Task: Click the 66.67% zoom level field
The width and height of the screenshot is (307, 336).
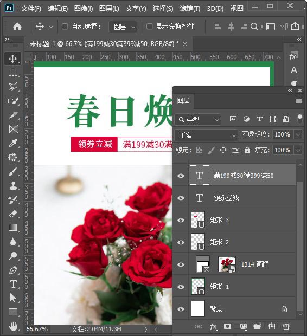Action: [37, 329]
